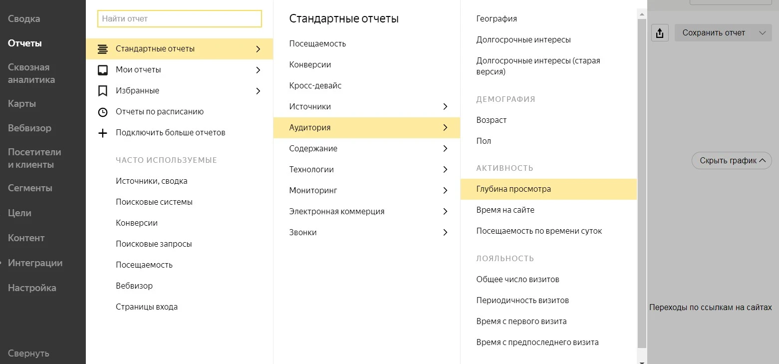Open the Сегменты sidebar section
The image size is (779, 364).
tap(30, 188)
